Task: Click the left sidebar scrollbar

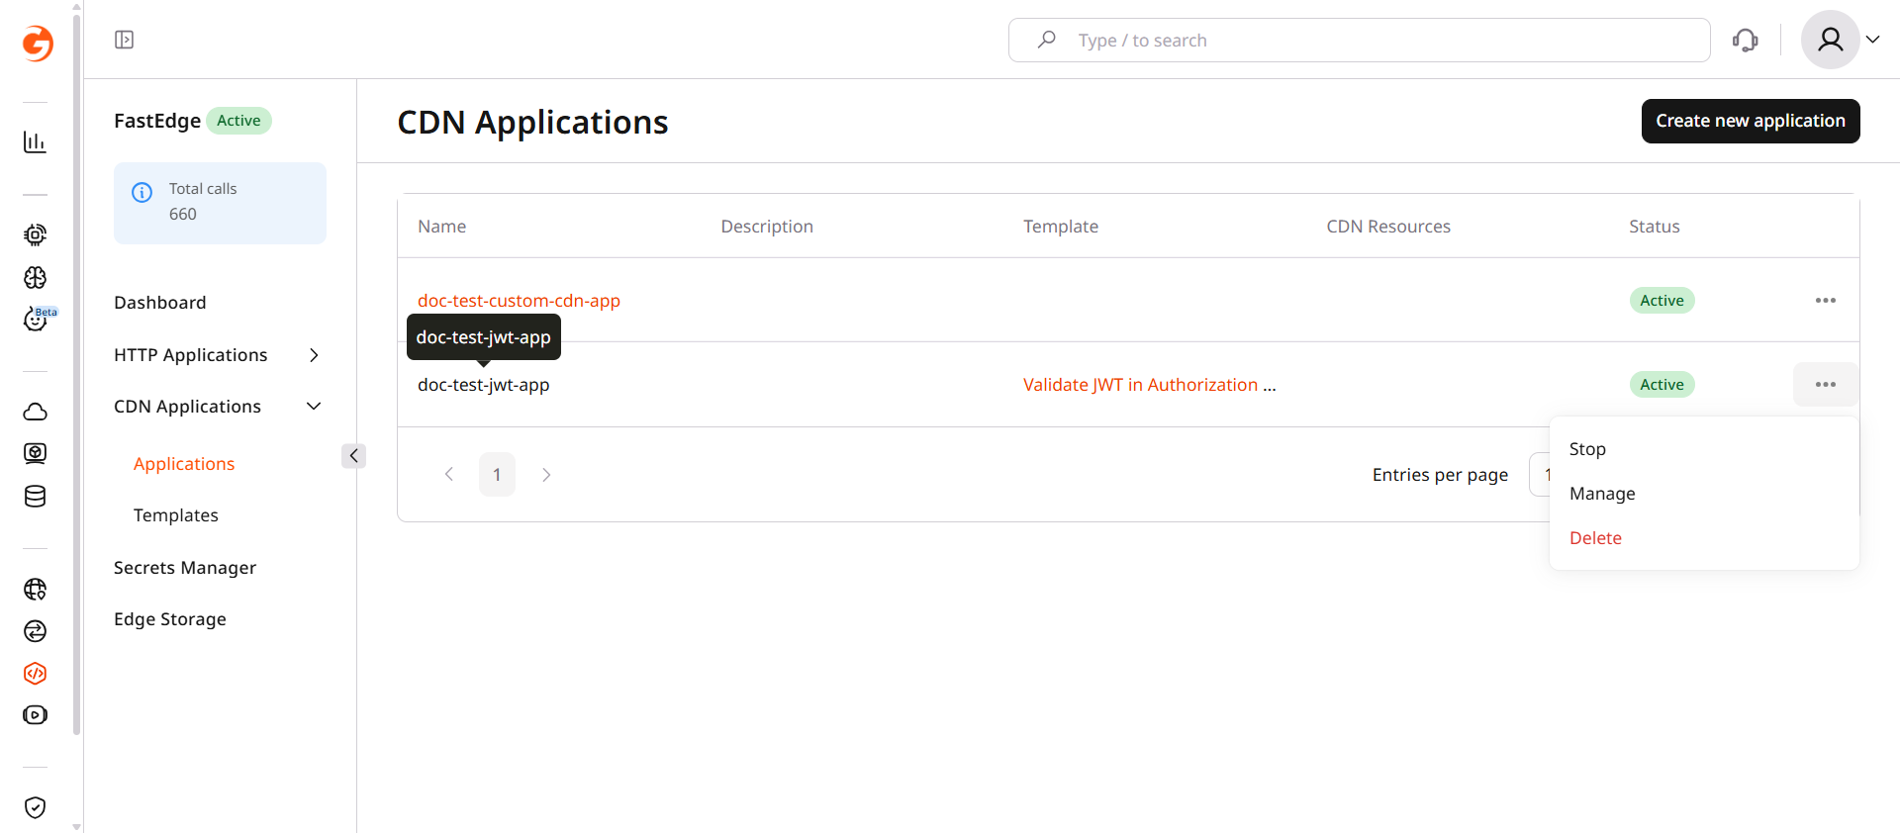Action: pos(77,376)
